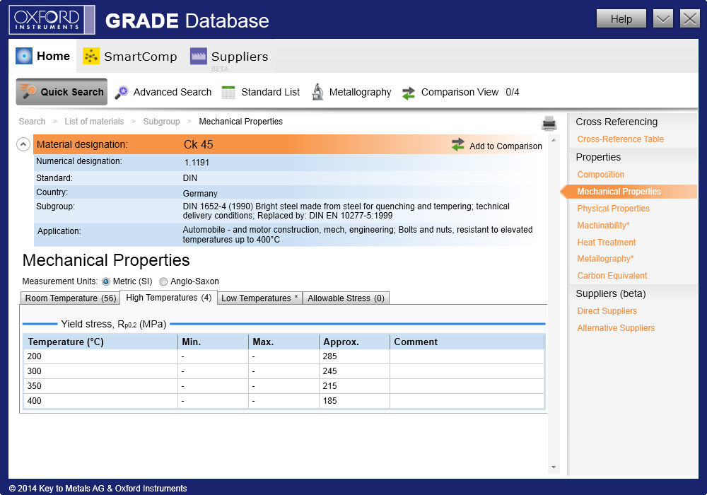707x495 pixels.
Task: Open the Alternative Suppliers link
Action: point(616,327)
